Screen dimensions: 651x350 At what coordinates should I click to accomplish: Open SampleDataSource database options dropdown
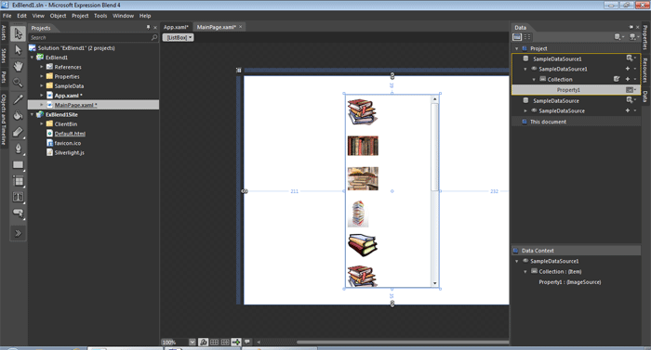631,100
